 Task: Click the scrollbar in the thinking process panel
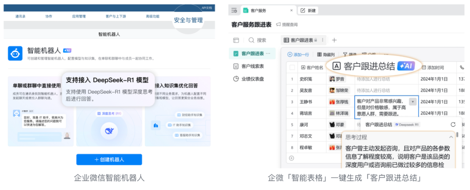tap(457, 135)
